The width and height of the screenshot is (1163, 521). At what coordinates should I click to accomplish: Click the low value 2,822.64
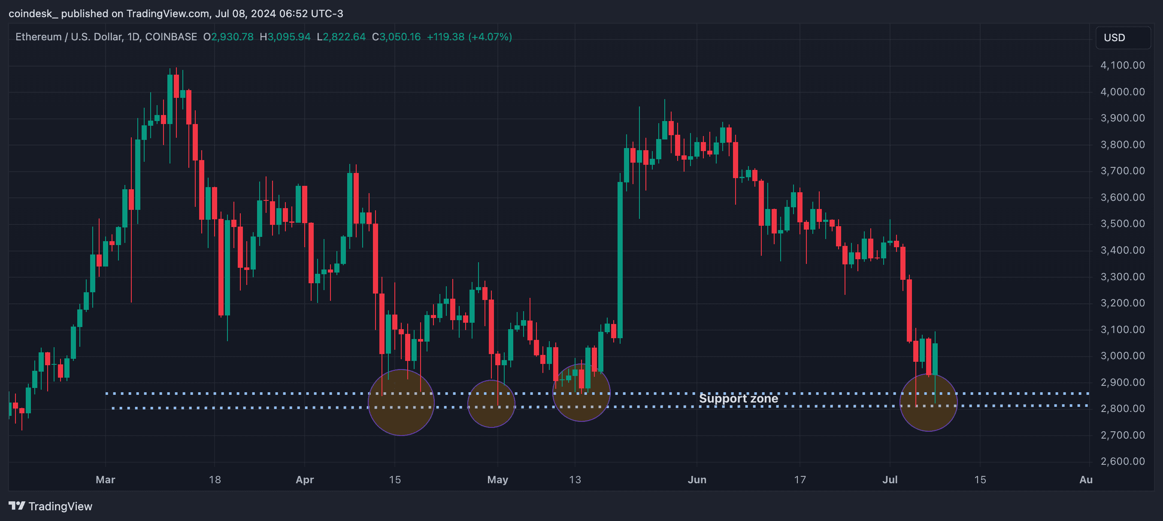(x=344, y=36)
